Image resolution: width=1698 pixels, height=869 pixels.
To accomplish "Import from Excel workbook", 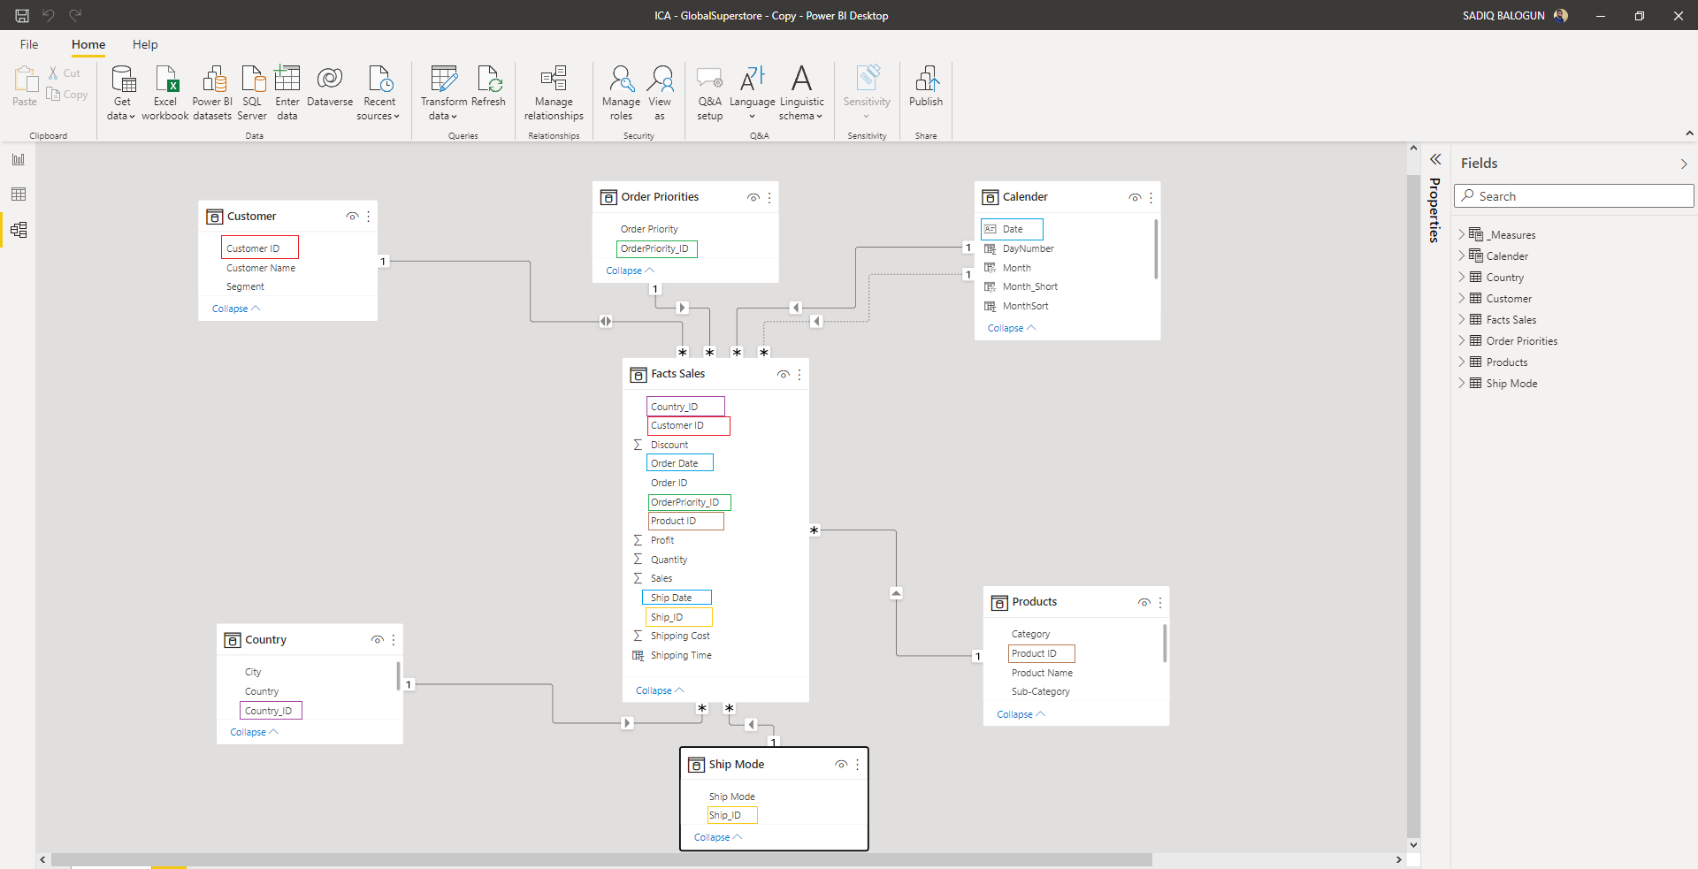I will coord(165,93).
